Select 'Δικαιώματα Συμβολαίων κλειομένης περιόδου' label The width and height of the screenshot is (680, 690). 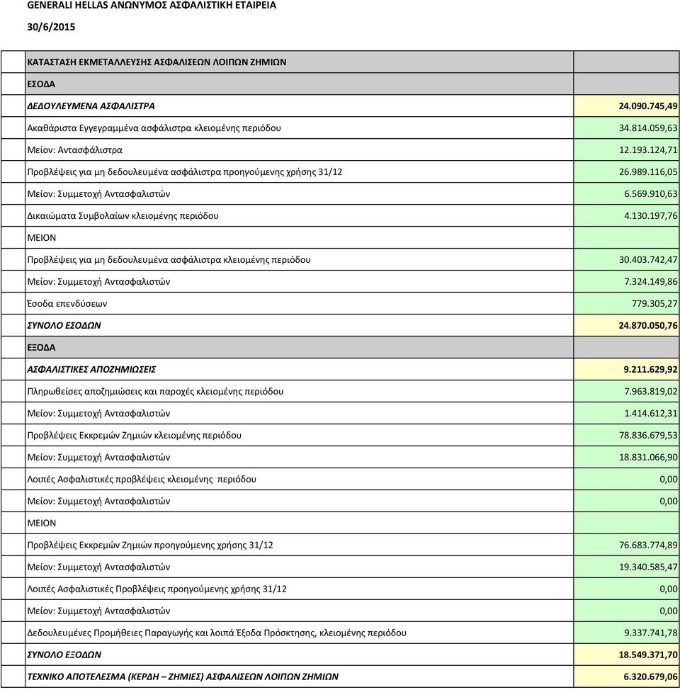[123, 216]
